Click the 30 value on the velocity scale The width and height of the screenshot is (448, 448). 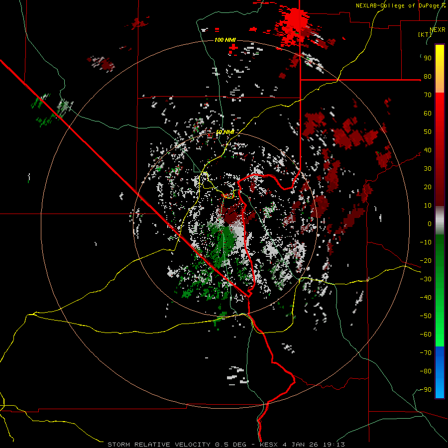point(428,169)
